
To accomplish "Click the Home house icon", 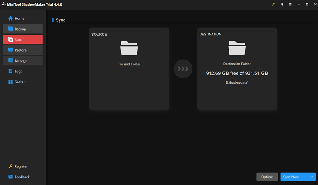I will click(x=10, y=18).
